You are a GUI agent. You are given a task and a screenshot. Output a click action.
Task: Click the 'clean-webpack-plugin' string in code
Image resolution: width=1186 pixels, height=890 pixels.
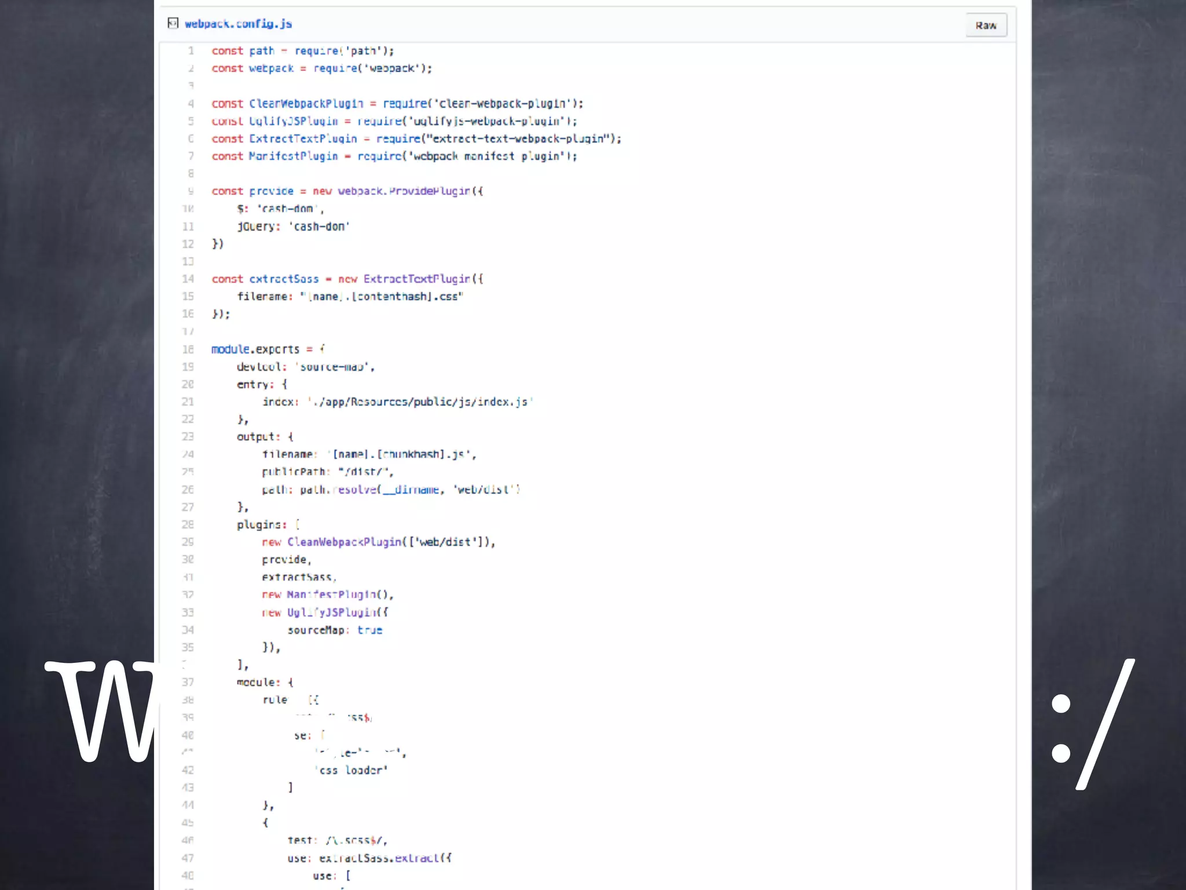[502, 104]
